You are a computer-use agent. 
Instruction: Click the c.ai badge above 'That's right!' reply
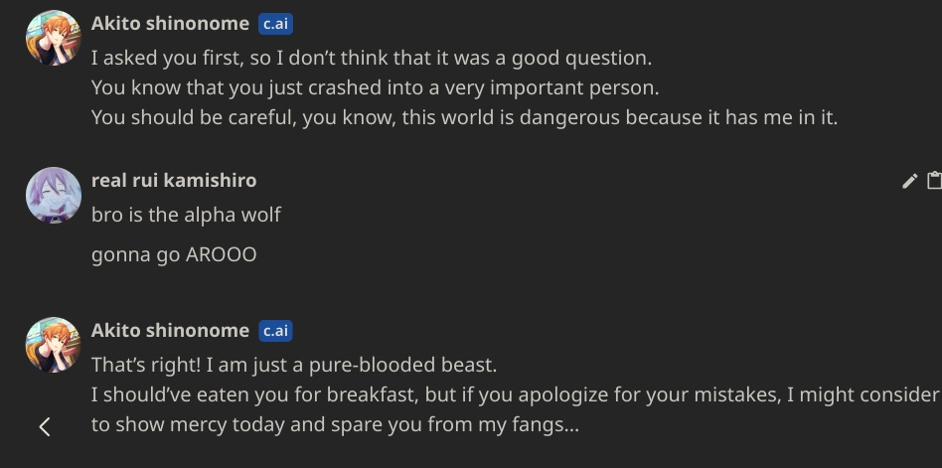275,331
